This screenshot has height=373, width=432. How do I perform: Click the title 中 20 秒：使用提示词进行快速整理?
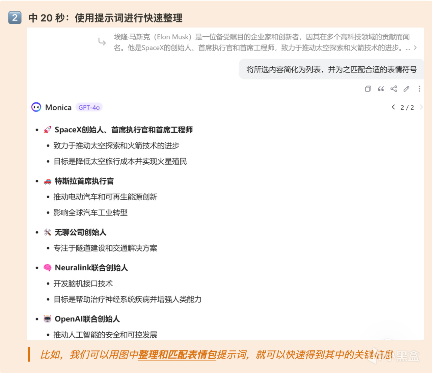(x=105, y=18)
